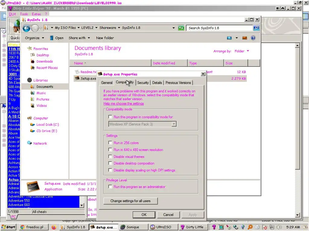
Task: Switch to the Details tab
Action: pyautogui.click(x=157, y=83)
